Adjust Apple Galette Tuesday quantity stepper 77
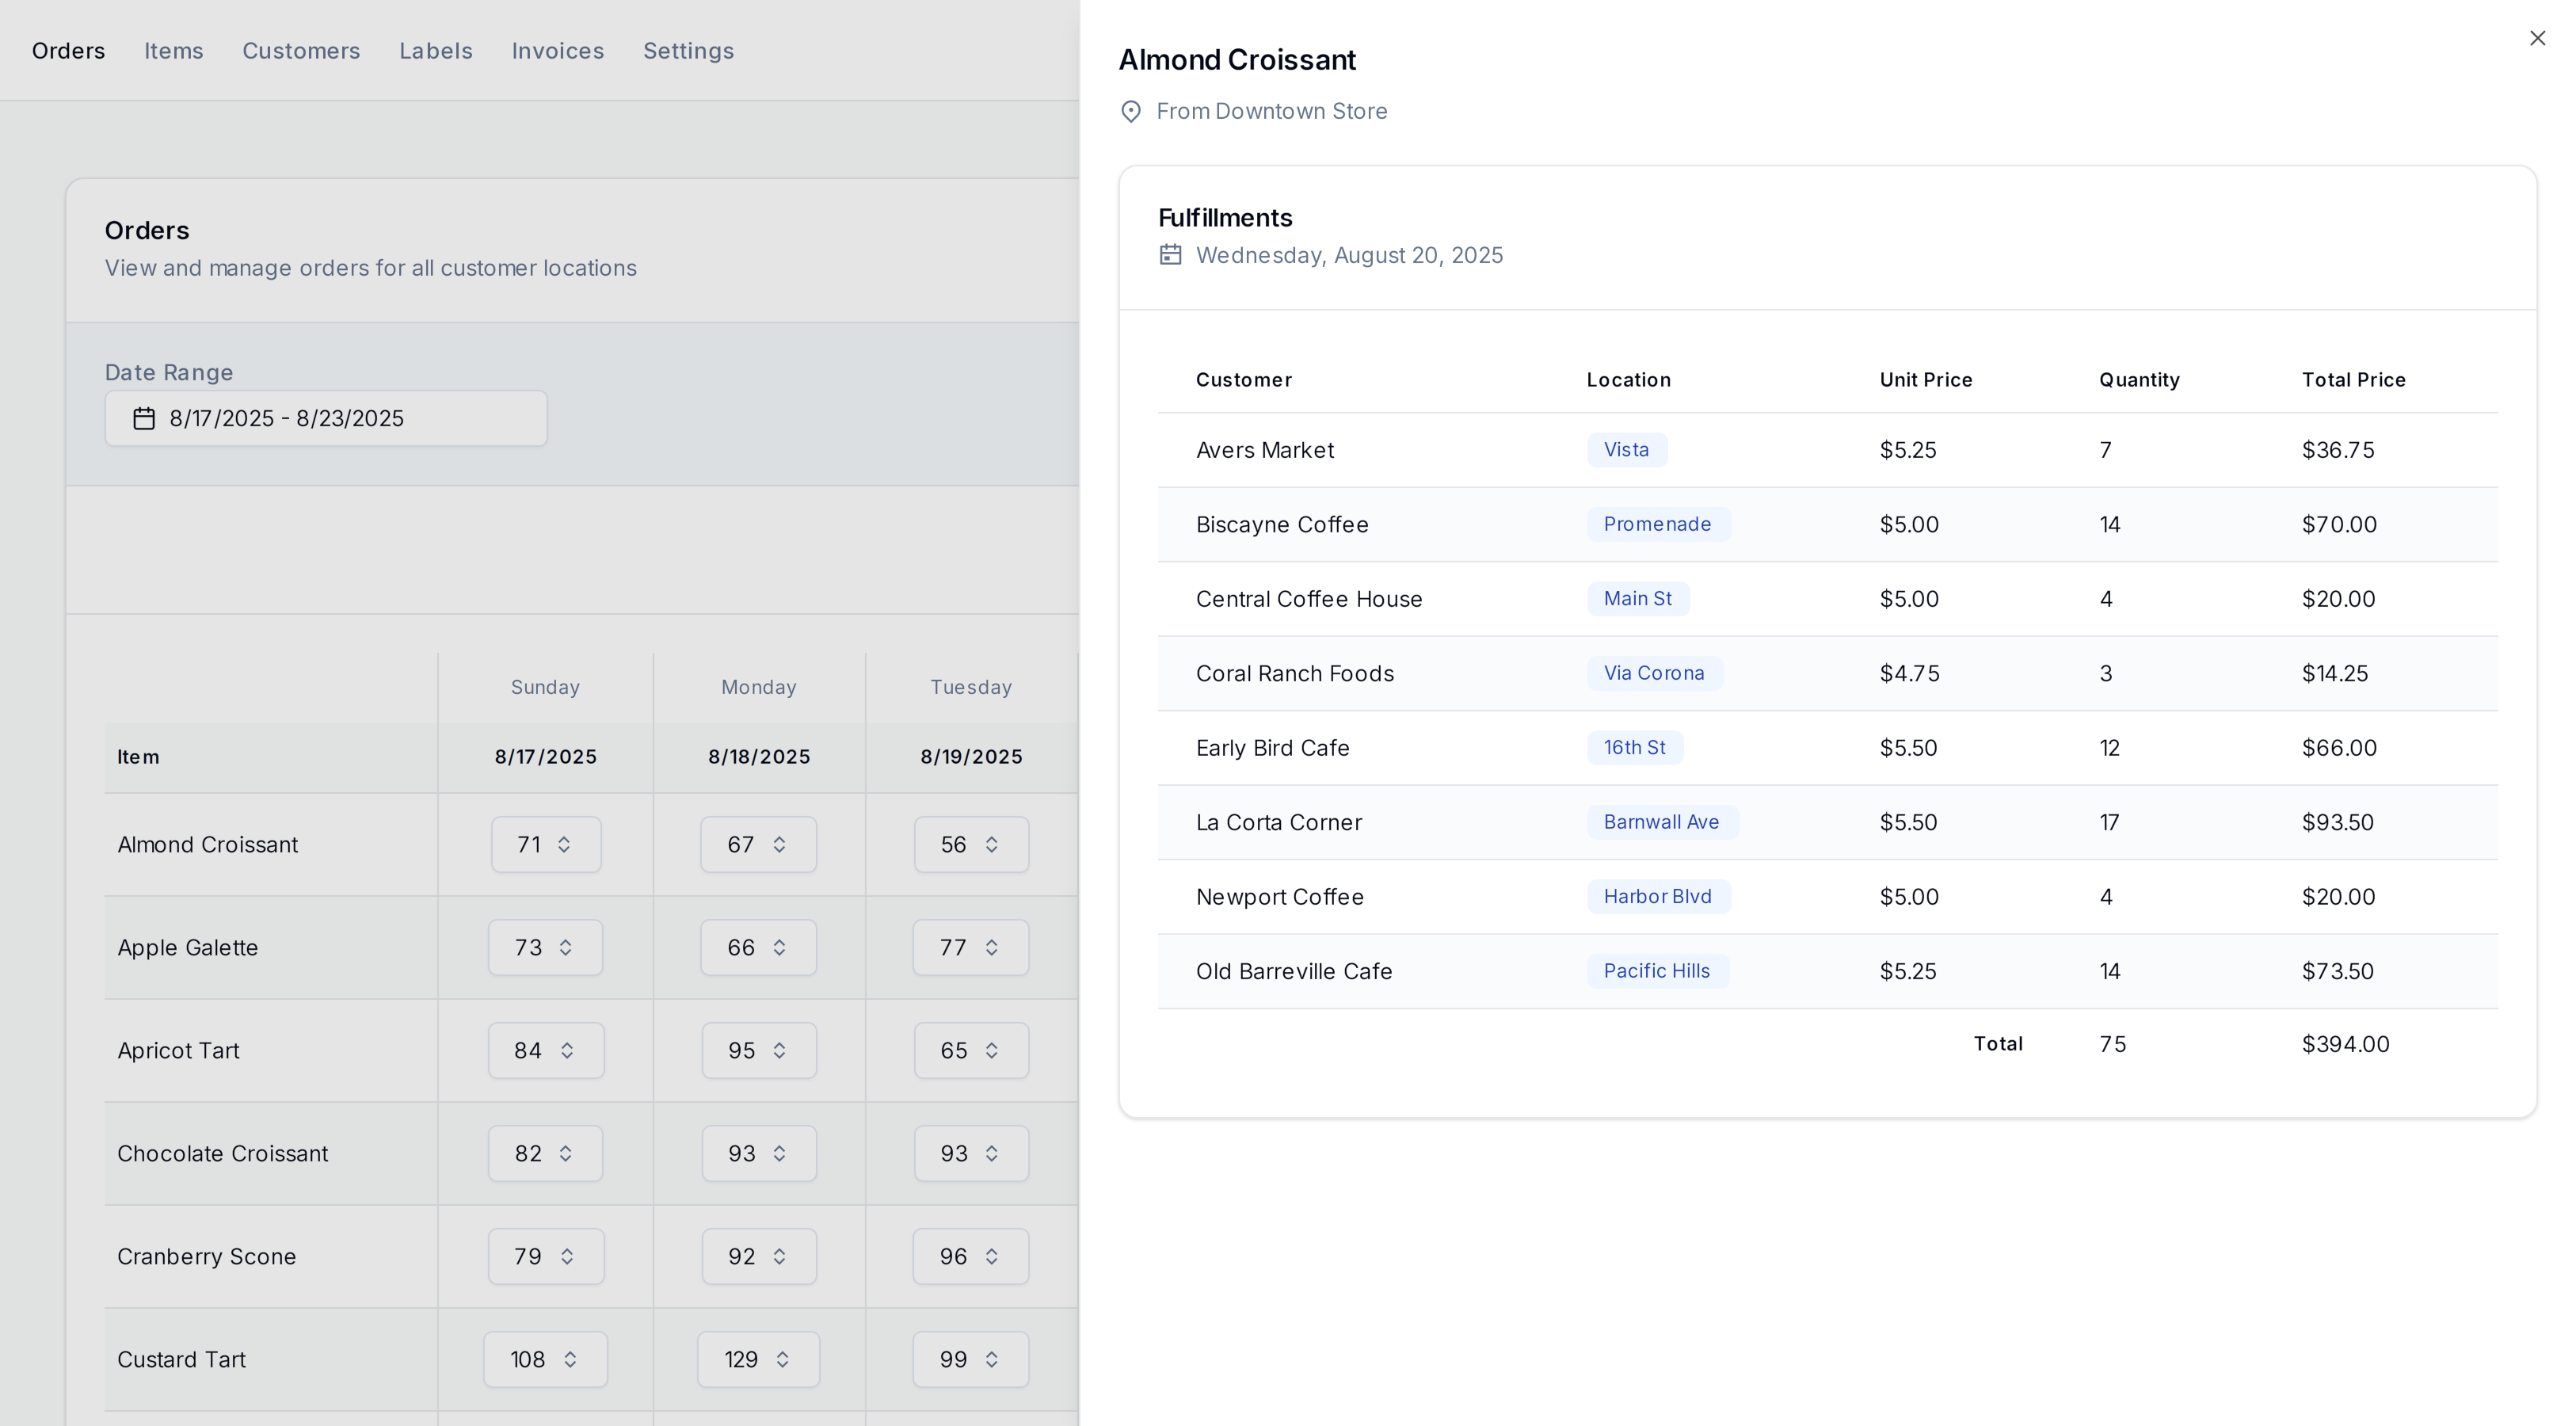Screen dimensions: 2576x1426 (x=971, y=947)
